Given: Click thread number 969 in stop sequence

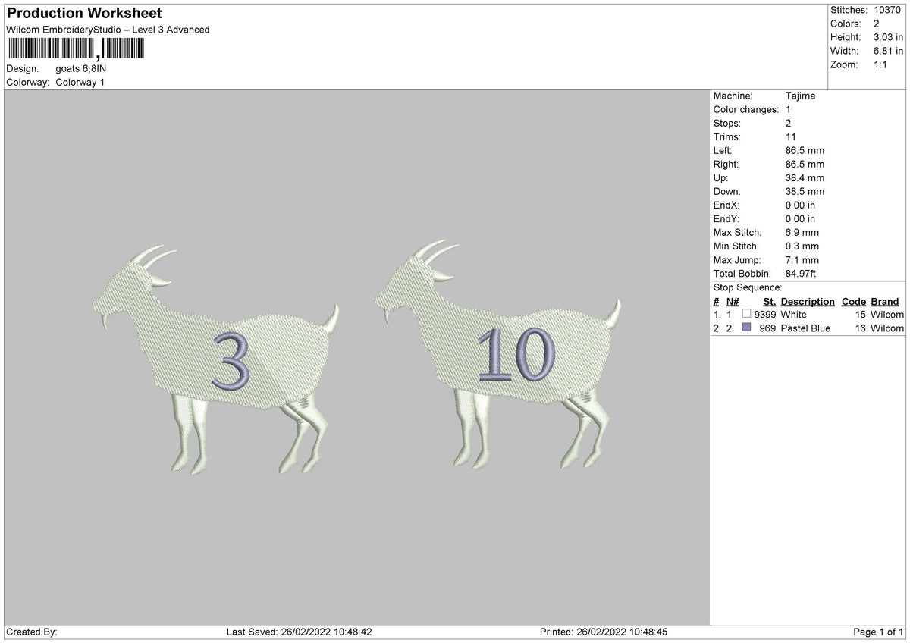Looking at the screenshot, I should [x=768, y=328].
